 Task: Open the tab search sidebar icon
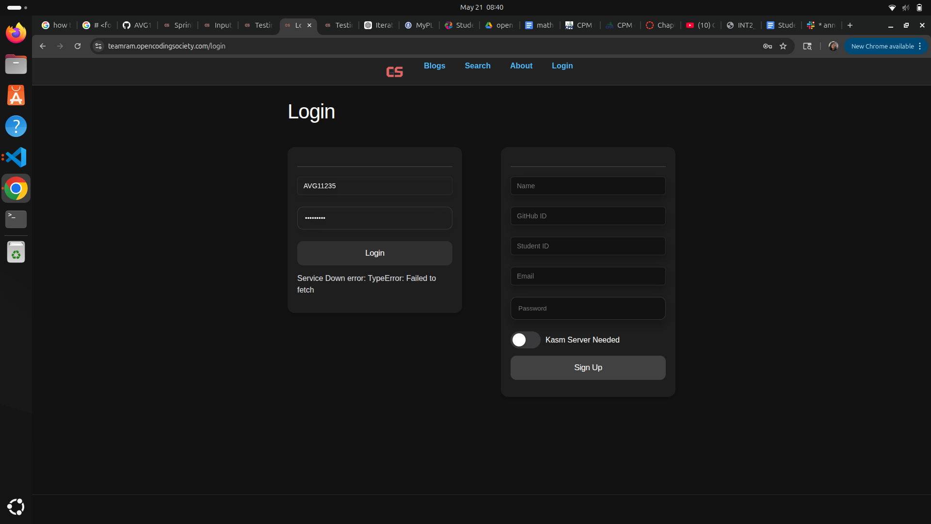point(807,46)
